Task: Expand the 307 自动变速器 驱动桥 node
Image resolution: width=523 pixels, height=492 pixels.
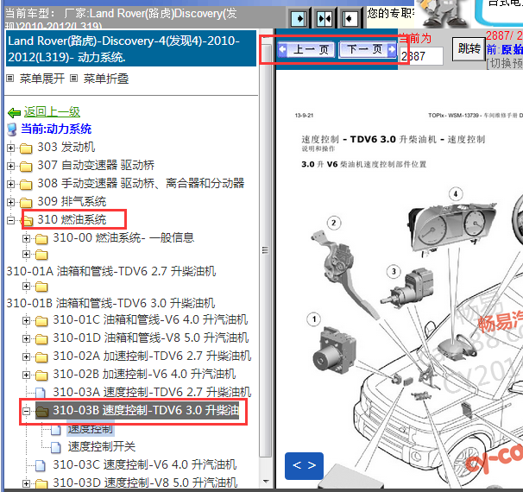Action: point(10,166)
